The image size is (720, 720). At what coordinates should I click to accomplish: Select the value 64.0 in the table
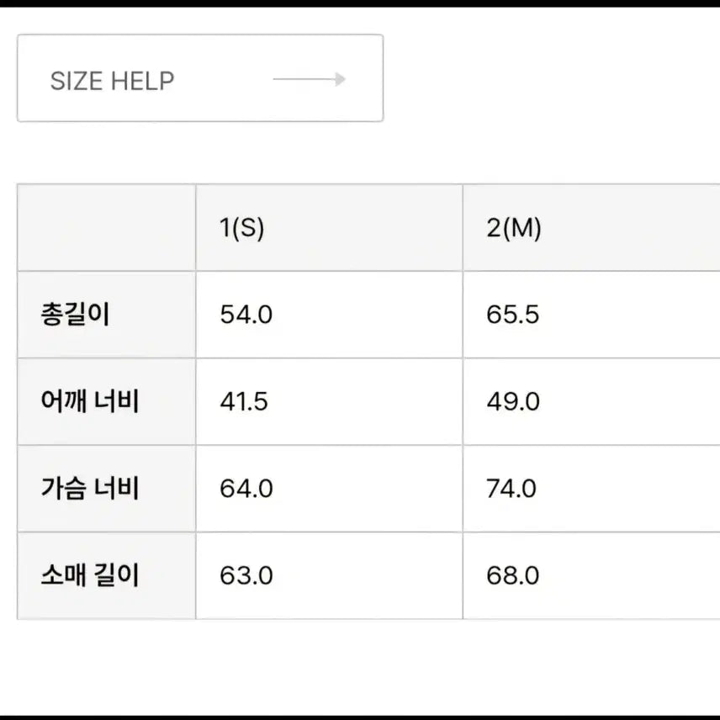click(x=243, y=488)
